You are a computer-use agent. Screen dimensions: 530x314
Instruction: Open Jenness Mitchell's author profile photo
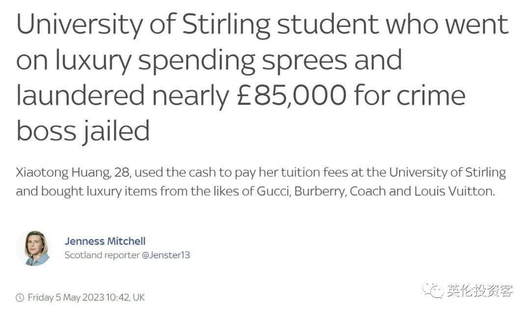click(x=33, y=248)
